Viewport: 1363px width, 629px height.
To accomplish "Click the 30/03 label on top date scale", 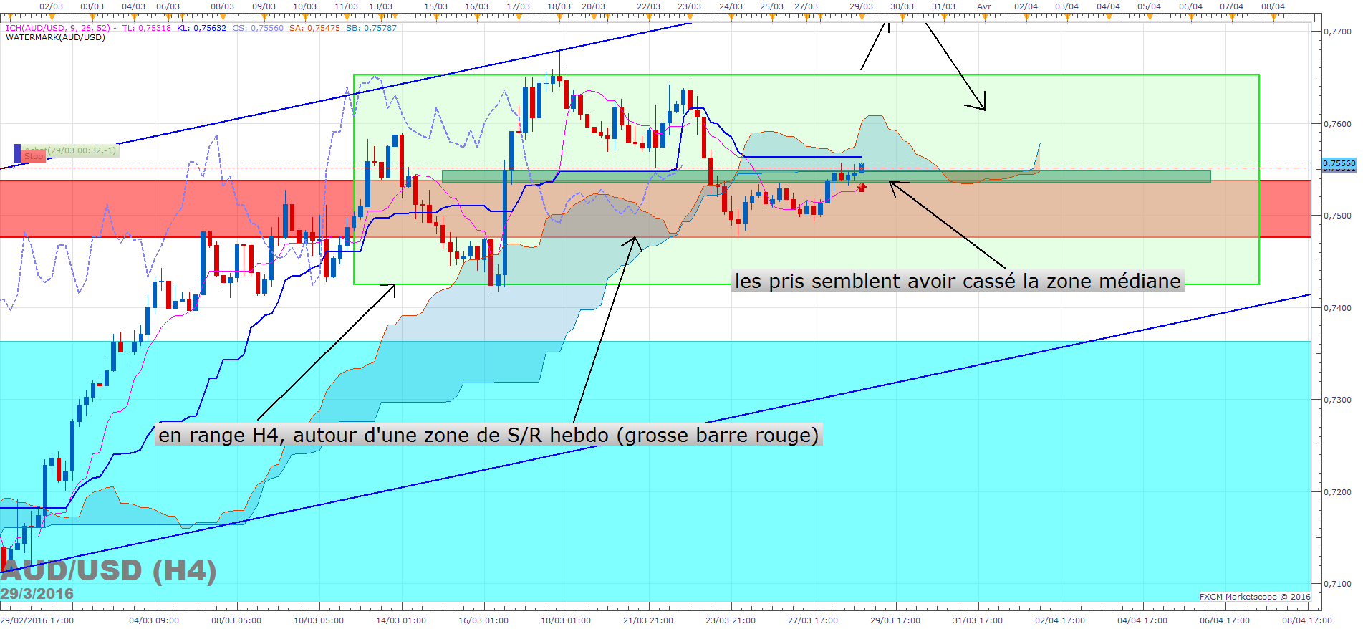I will 902,6.
